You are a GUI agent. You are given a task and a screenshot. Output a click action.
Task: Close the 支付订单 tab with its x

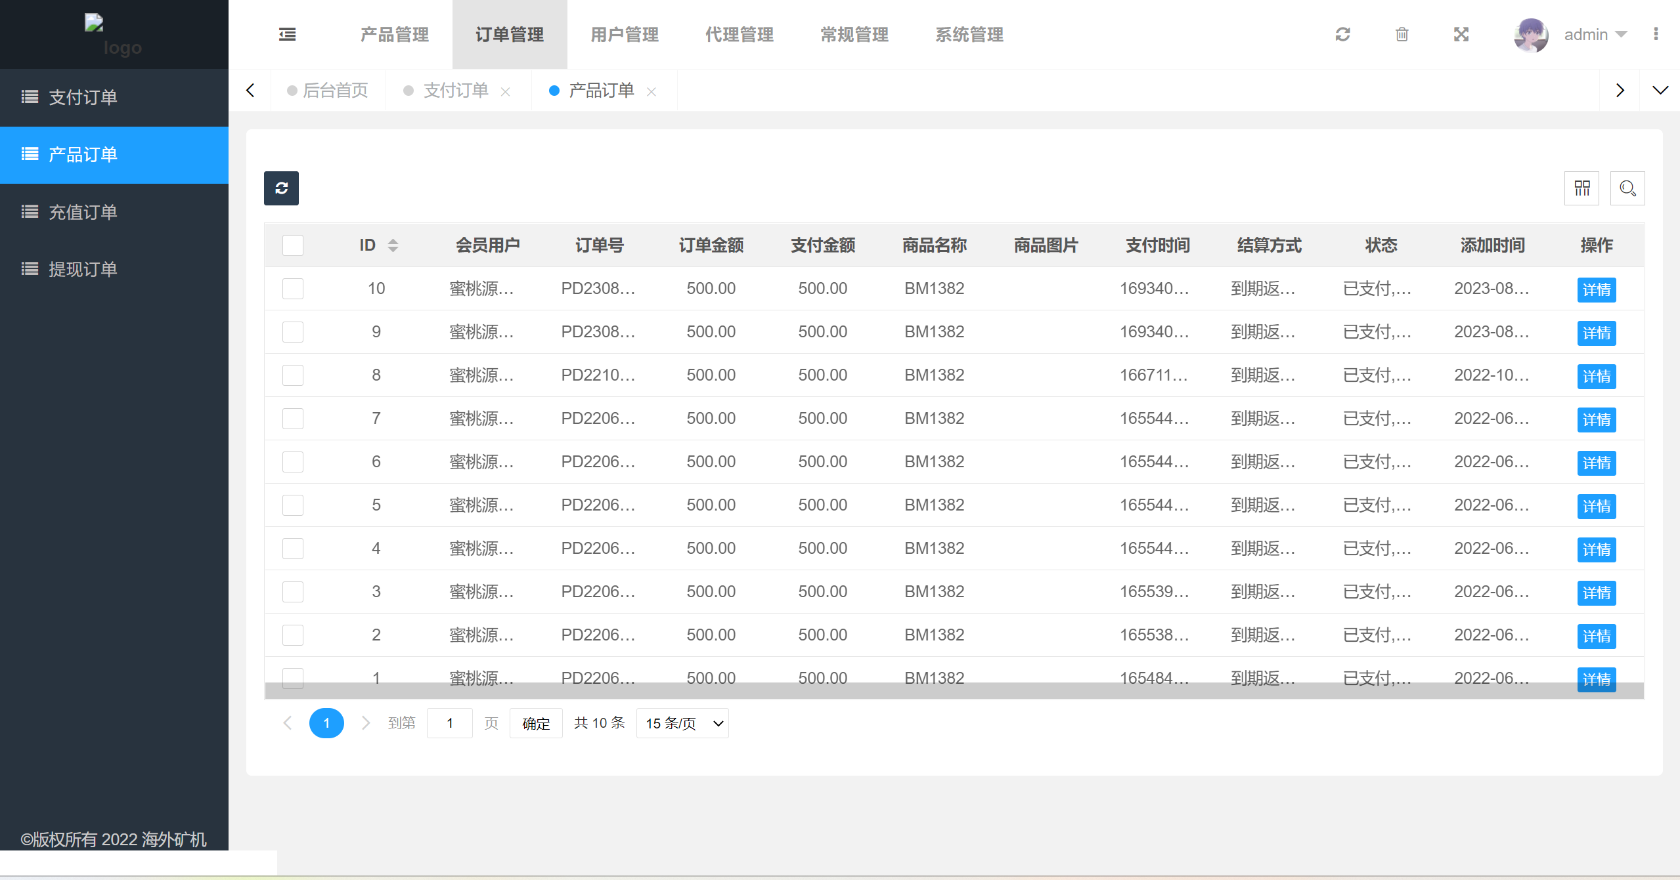tap(505, 91)
